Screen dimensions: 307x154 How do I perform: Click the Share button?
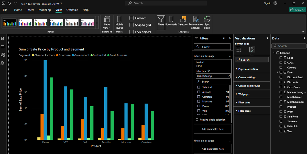[297, 10]
